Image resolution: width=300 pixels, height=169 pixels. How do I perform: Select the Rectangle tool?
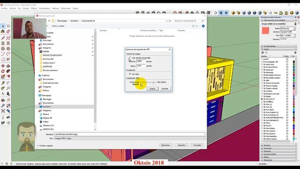point(3,44)
